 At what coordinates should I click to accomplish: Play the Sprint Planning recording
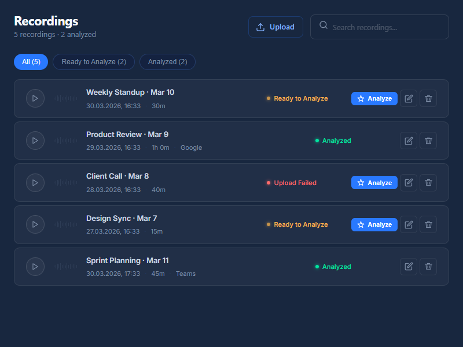35,267
